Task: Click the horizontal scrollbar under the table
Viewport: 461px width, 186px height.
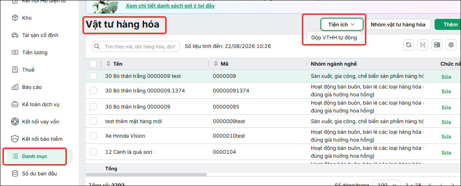Action: (146, 174)
